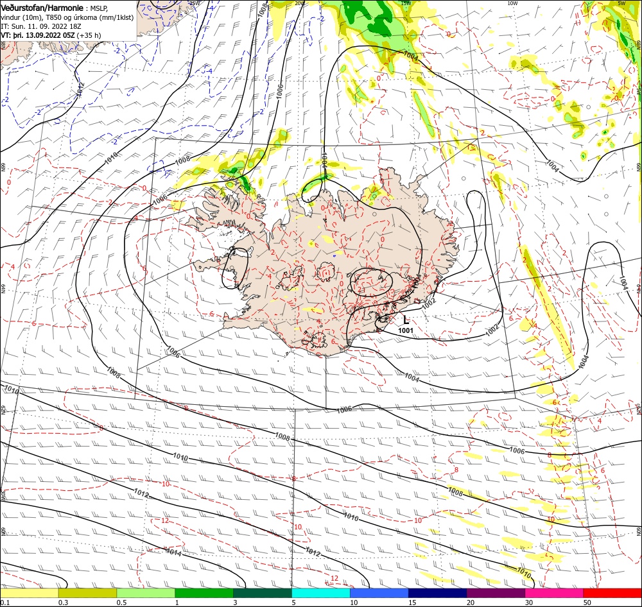Click the 0.5 legend scale value
Screen dimensions: 642x607
(121, 603)
